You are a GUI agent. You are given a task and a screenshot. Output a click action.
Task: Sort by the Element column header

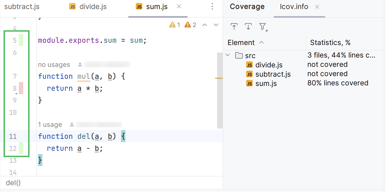241,43
